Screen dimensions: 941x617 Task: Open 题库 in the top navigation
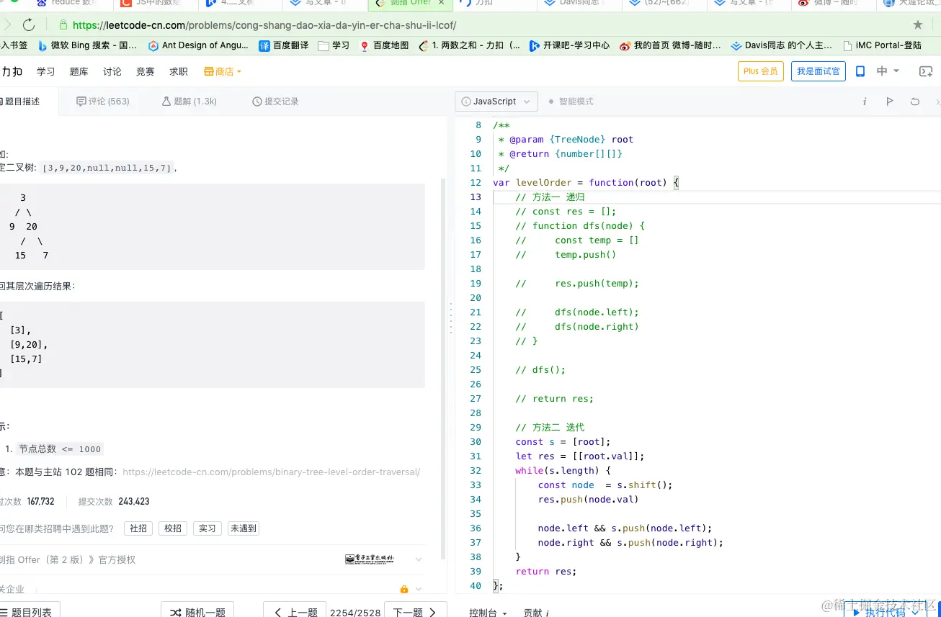pyautogui.click(x=79, y=71)
